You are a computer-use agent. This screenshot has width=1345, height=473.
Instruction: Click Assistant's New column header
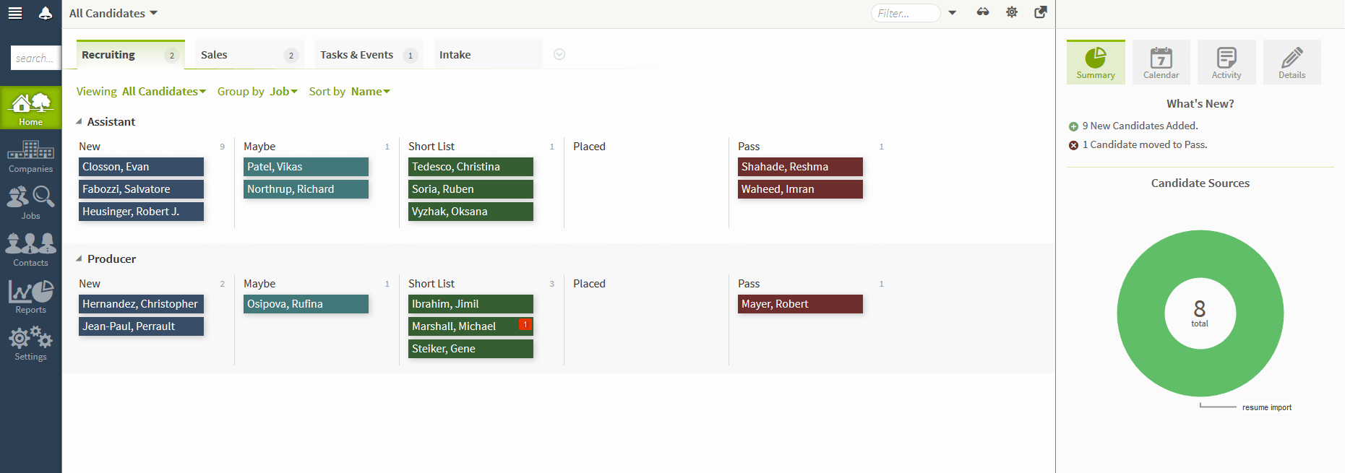(90, 147)
